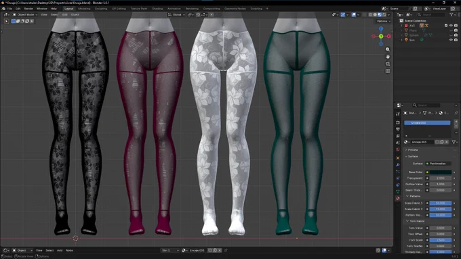Open the Material properties tab icon

398,198
